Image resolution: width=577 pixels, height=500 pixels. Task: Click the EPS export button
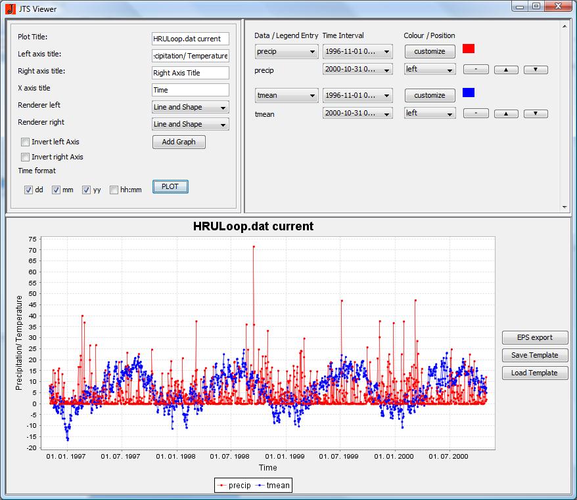tap(534, 337)
